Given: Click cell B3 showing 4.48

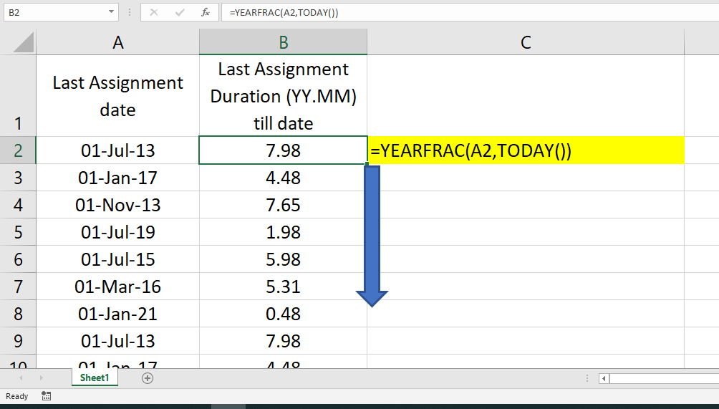Looking at the screenshot, I should coord(284,178).
